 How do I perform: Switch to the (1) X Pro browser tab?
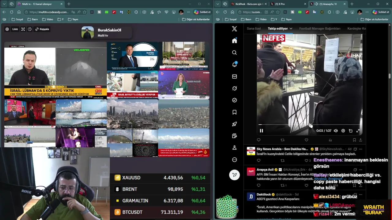tap(288, 4)
